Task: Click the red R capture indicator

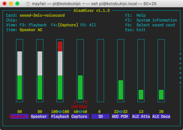Action: pos(86,102)
